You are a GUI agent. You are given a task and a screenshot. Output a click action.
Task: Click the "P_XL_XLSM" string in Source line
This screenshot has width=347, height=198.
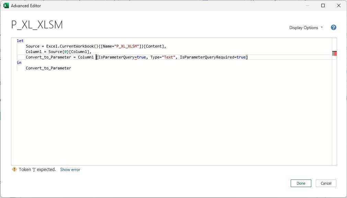click(127, 46)
